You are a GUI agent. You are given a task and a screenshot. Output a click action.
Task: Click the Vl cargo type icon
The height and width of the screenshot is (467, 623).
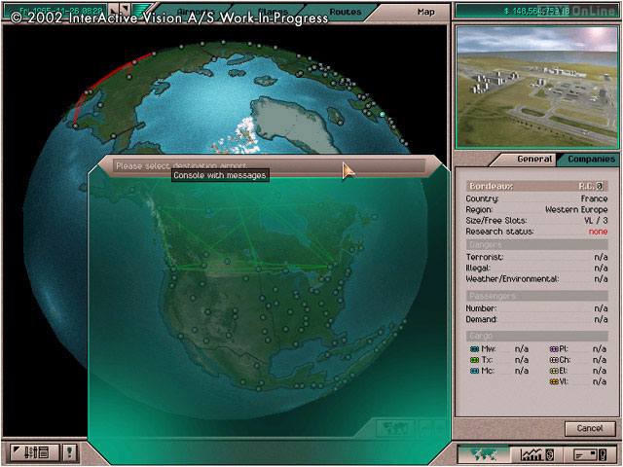554,381
